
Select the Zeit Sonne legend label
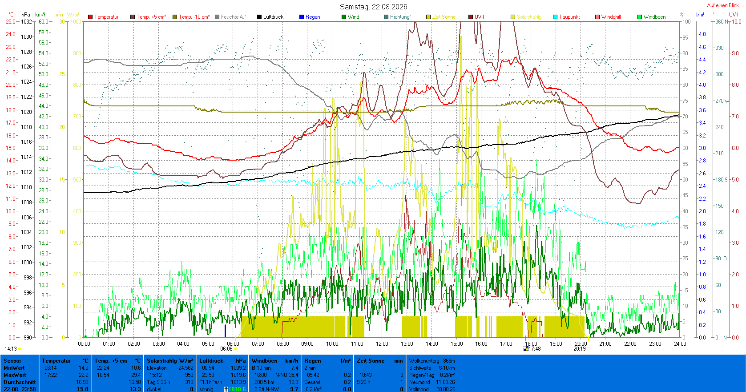tap(444, 17)
